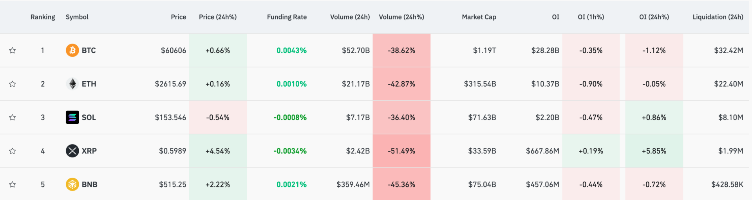Click the XRP logo icon
Screen dimensions: 752x200
pyautogui.click(x=72, y=151)
